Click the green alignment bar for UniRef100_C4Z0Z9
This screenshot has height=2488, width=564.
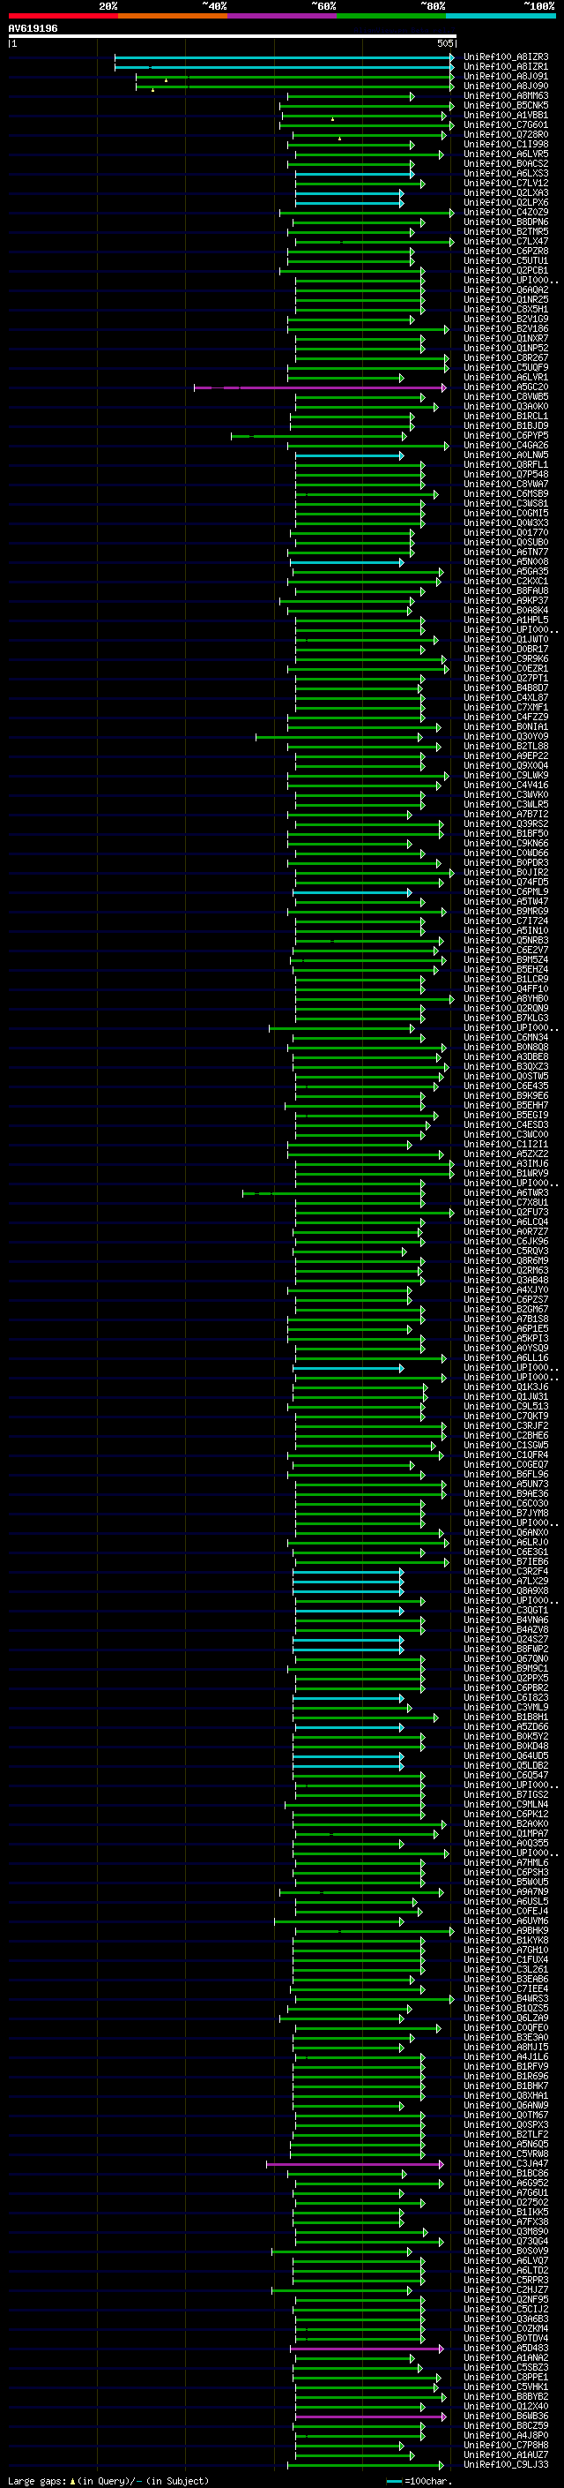click(367, 213)
